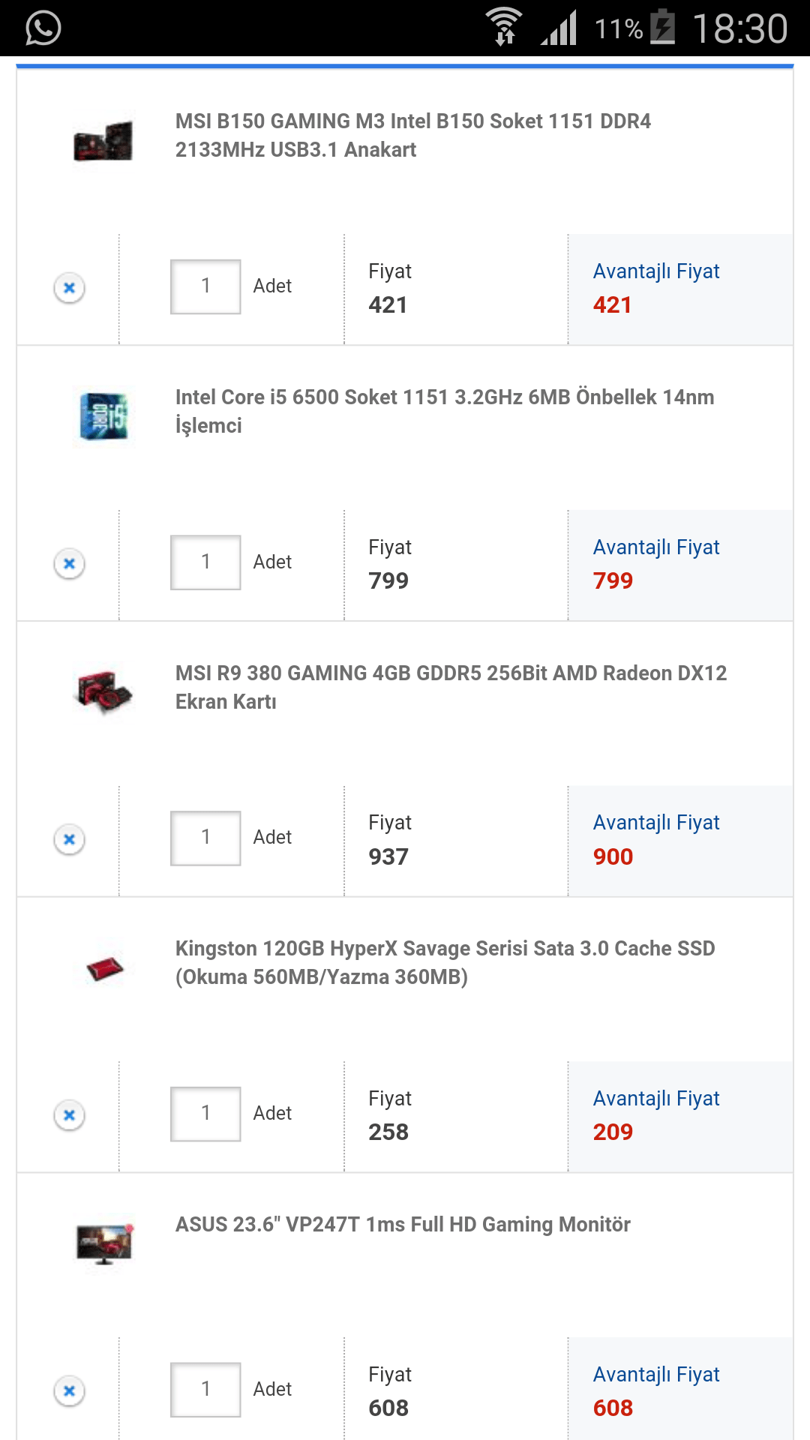Open the MSI B150 motherboard product link
Image resolution: width=810 pixels, height=1440 pixels.
click(414, 135)
